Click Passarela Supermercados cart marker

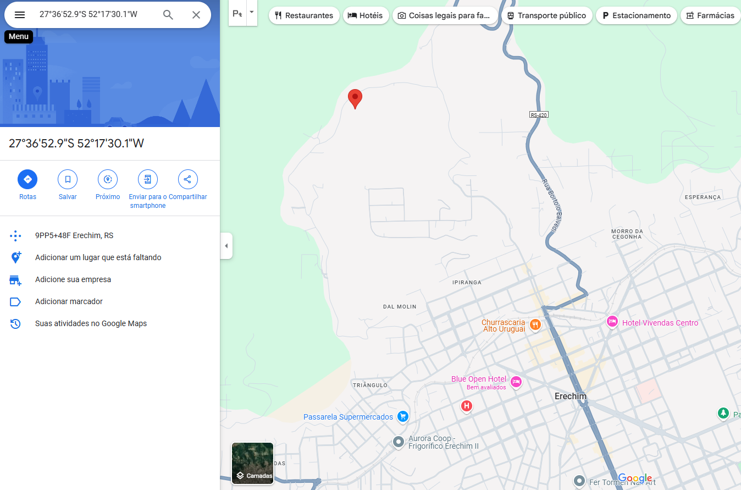point(403,416)
